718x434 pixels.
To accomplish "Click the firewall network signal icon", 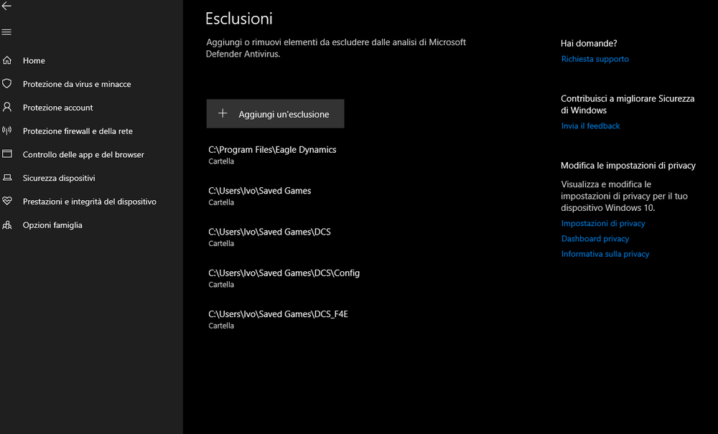I will pos(7,131).
